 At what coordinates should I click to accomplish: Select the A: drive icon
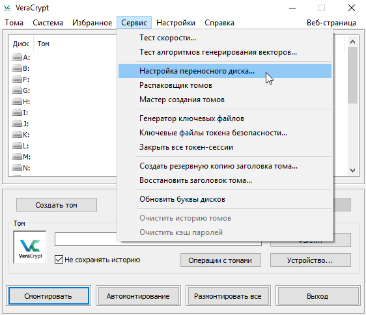(x=17, y=57)
